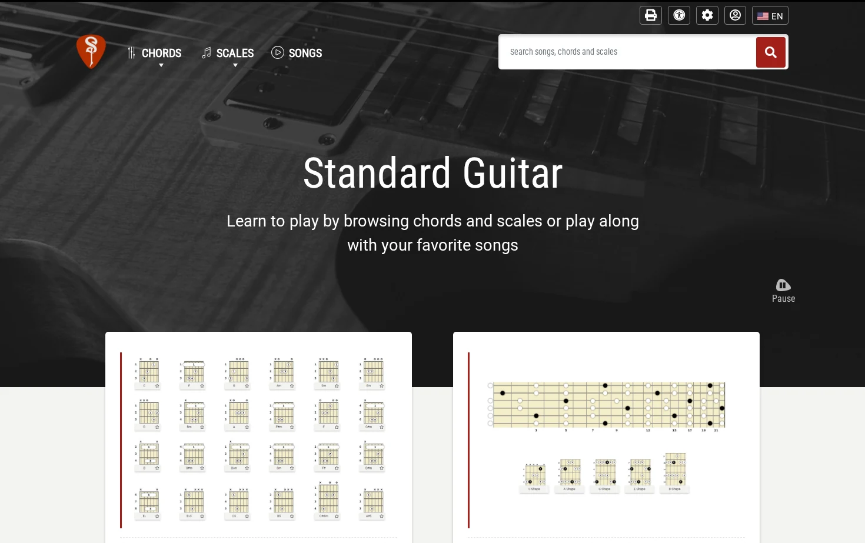Screen dimensions: 865x543
Task: Click the red search magnifier button
Action: click(770, 52)
